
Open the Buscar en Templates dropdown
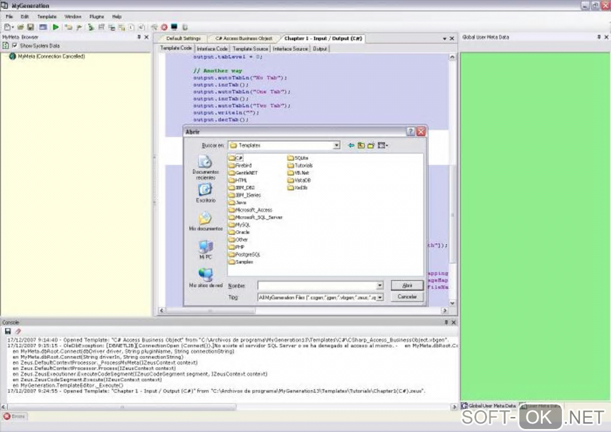[x=337, y=146]
